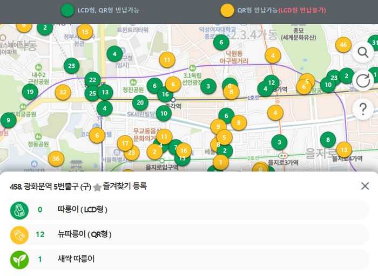Select the yellow station marker 2
The width and height of the screenshot is (378, 276).
tap(154, 151)
